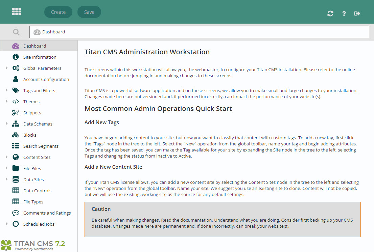Click the 'Titan CMS Administration Workstation' heading

[147, 52]
